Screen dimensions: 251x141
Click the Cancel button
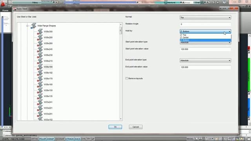(x=136, y=127)
